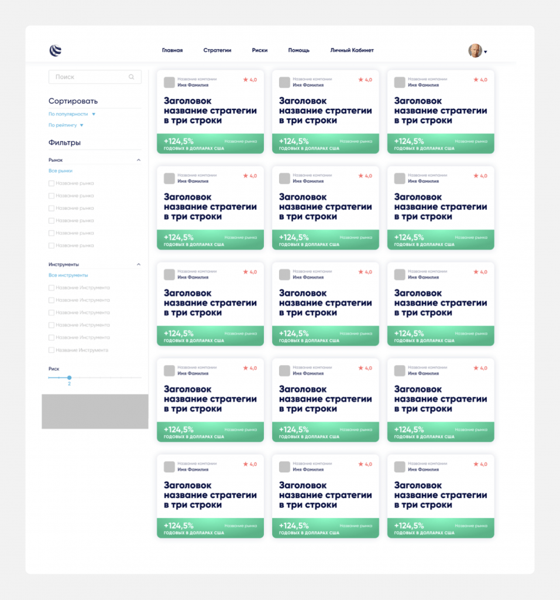The image size is (560, 600).
Task: Click the star rating on the top-right card
Action: 480,80
